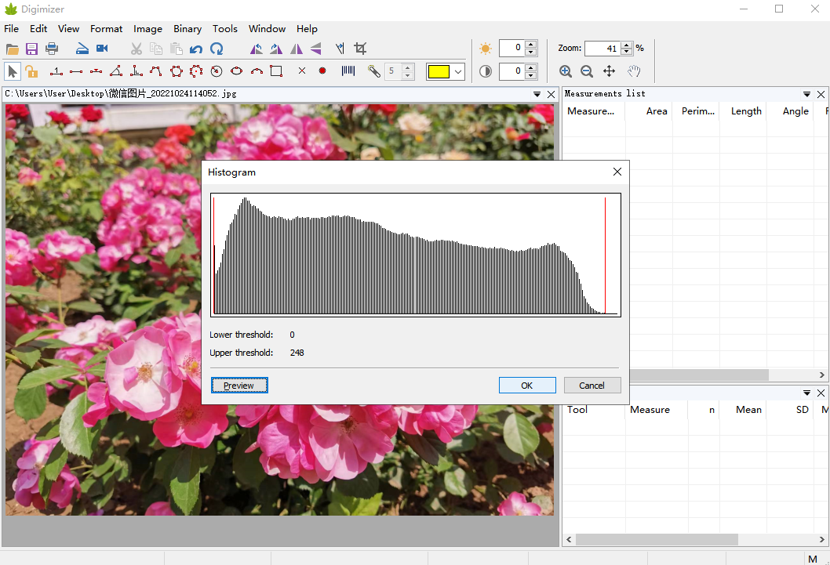Open the Help menu
Image resolution: width=830 pixels, height=565 pixels.
tap(307, 28)
